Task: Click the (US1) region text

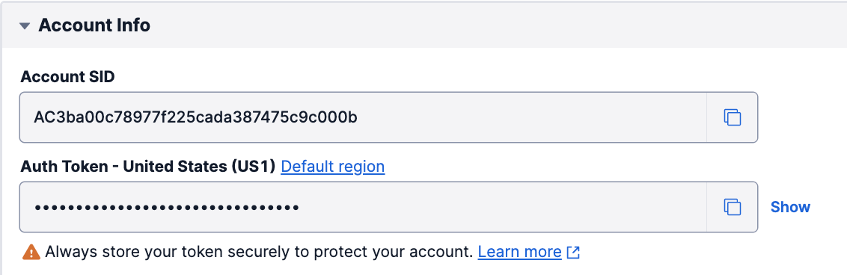Action: (x=250, y=167)
